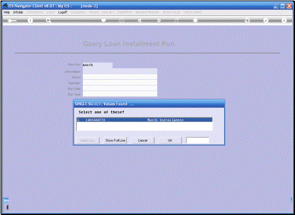Click the magnifying glass search icon
Image resolution: width=295 pixels, height=215 pixels.
pos(49,21)
